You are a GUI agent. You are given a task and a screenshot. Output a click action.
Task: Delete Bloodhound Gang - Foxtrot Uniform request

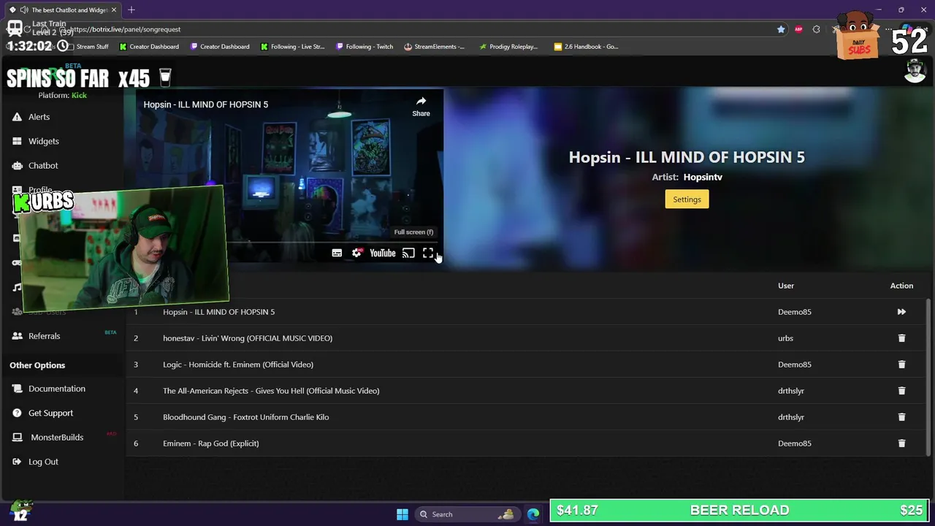click(x=901, y=417)
